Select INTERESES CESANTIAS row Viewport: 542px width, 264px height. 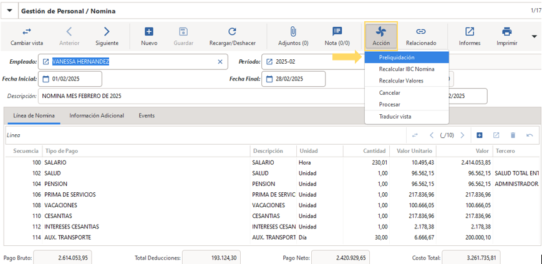pyautogui.click(x=273, y=227)
